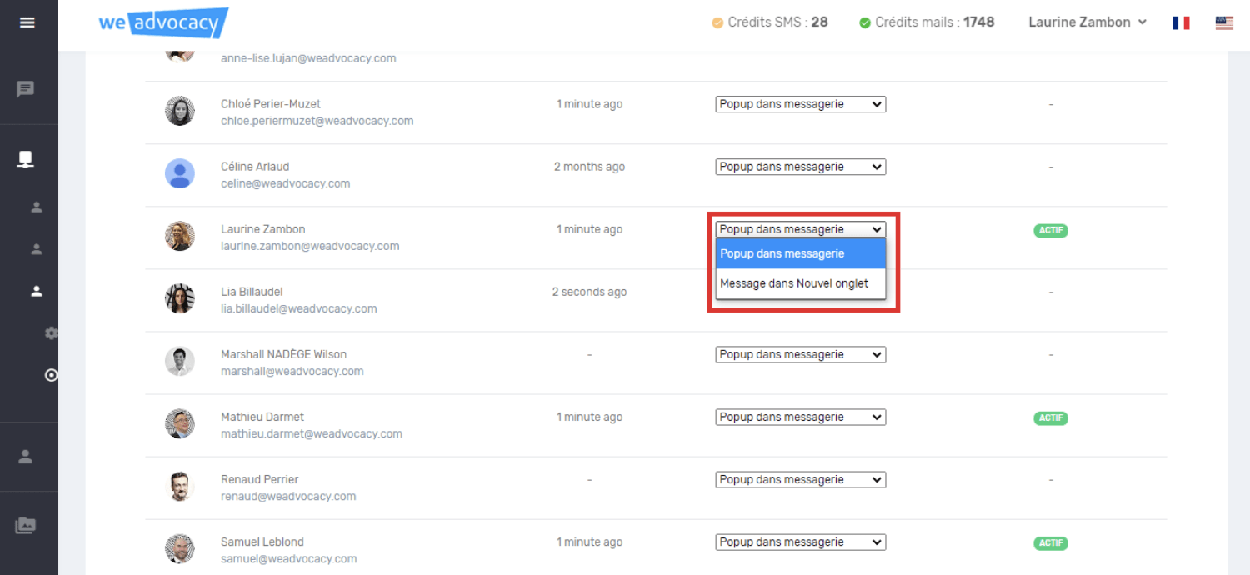Click email mathieu.darmet@weadvocacy.com
Image resolution: width=1250 pixels, height=575 pixels.
[x=312, y=433]
